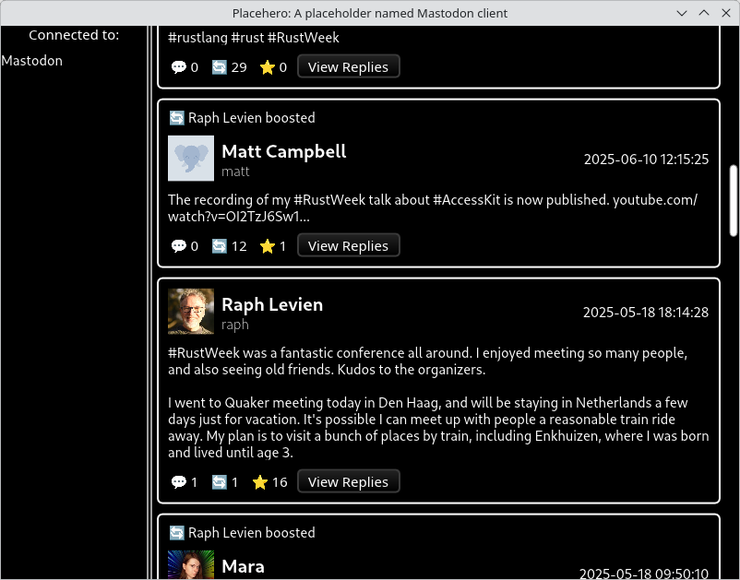This screenshot has width=740, height=580.
Task: Click the boost icon showing 29
Action: coord(219,67)
